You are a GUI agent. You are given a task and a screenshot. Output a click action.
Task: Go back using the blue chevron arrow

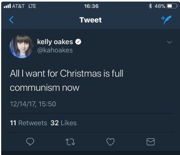coord(12,20)
